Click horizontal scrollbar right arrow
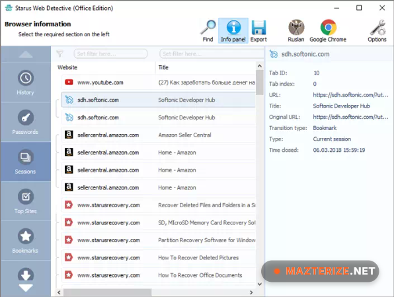The width and height of the screenshot is (394, 297). click(251, 292)
